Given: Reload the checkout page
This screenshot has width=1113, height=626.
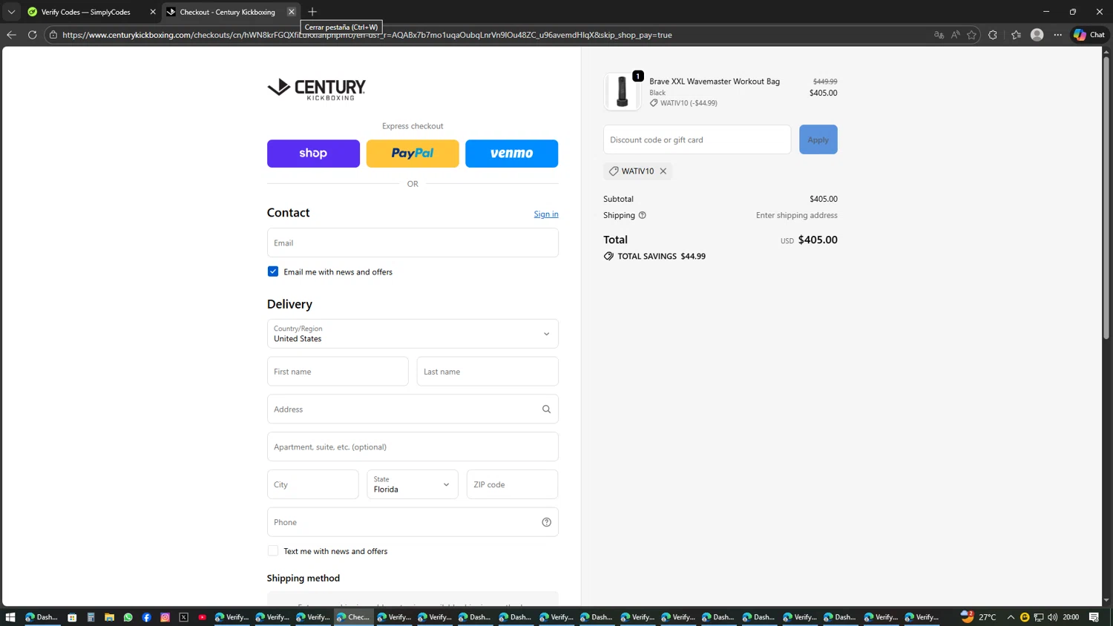Looking at the screenshot, I should (x=33, y=35).
